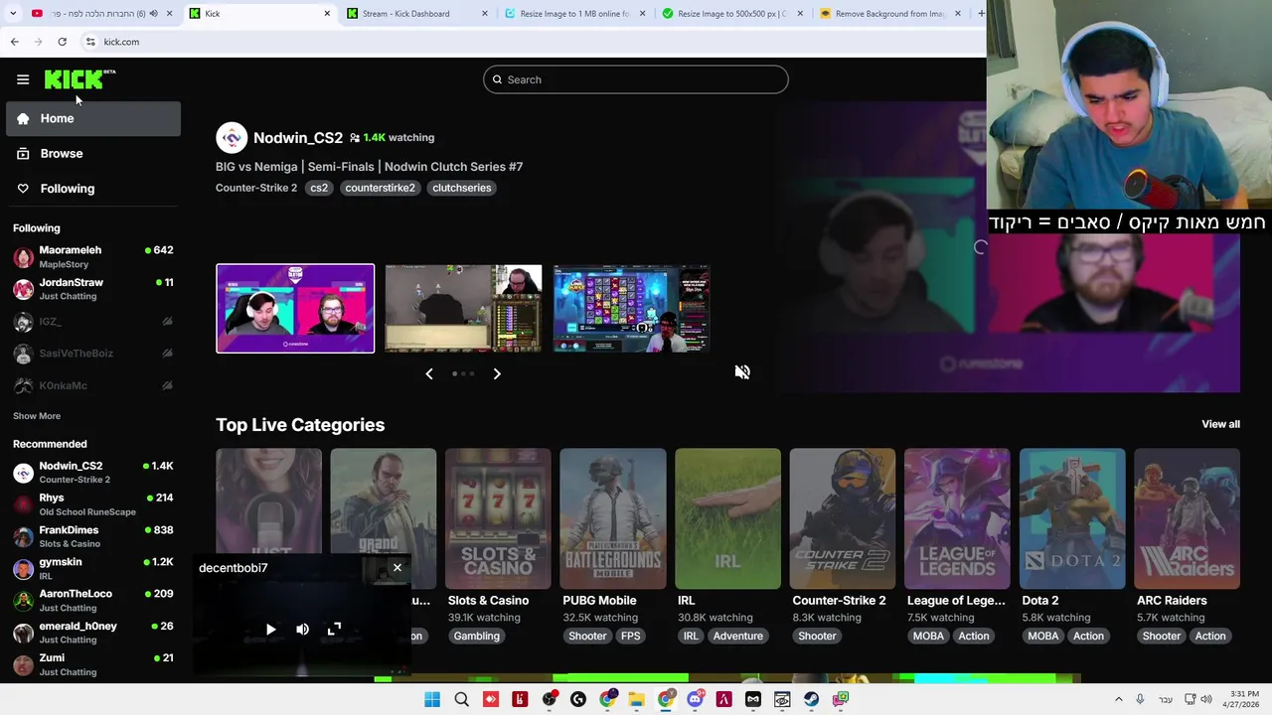Close the decentbobi7 mini player
This screenshot has height=715, width=1272.
[x=397, y=568]
